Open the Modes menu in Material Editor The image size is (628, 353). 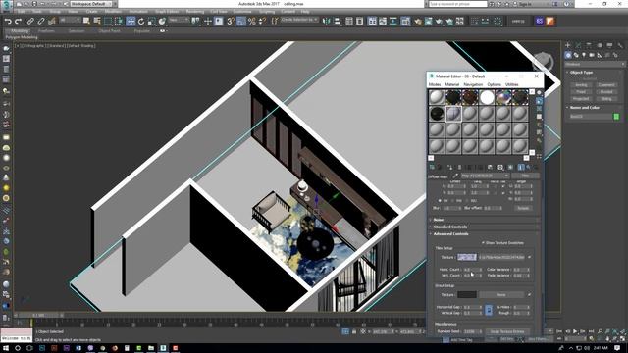435,84
